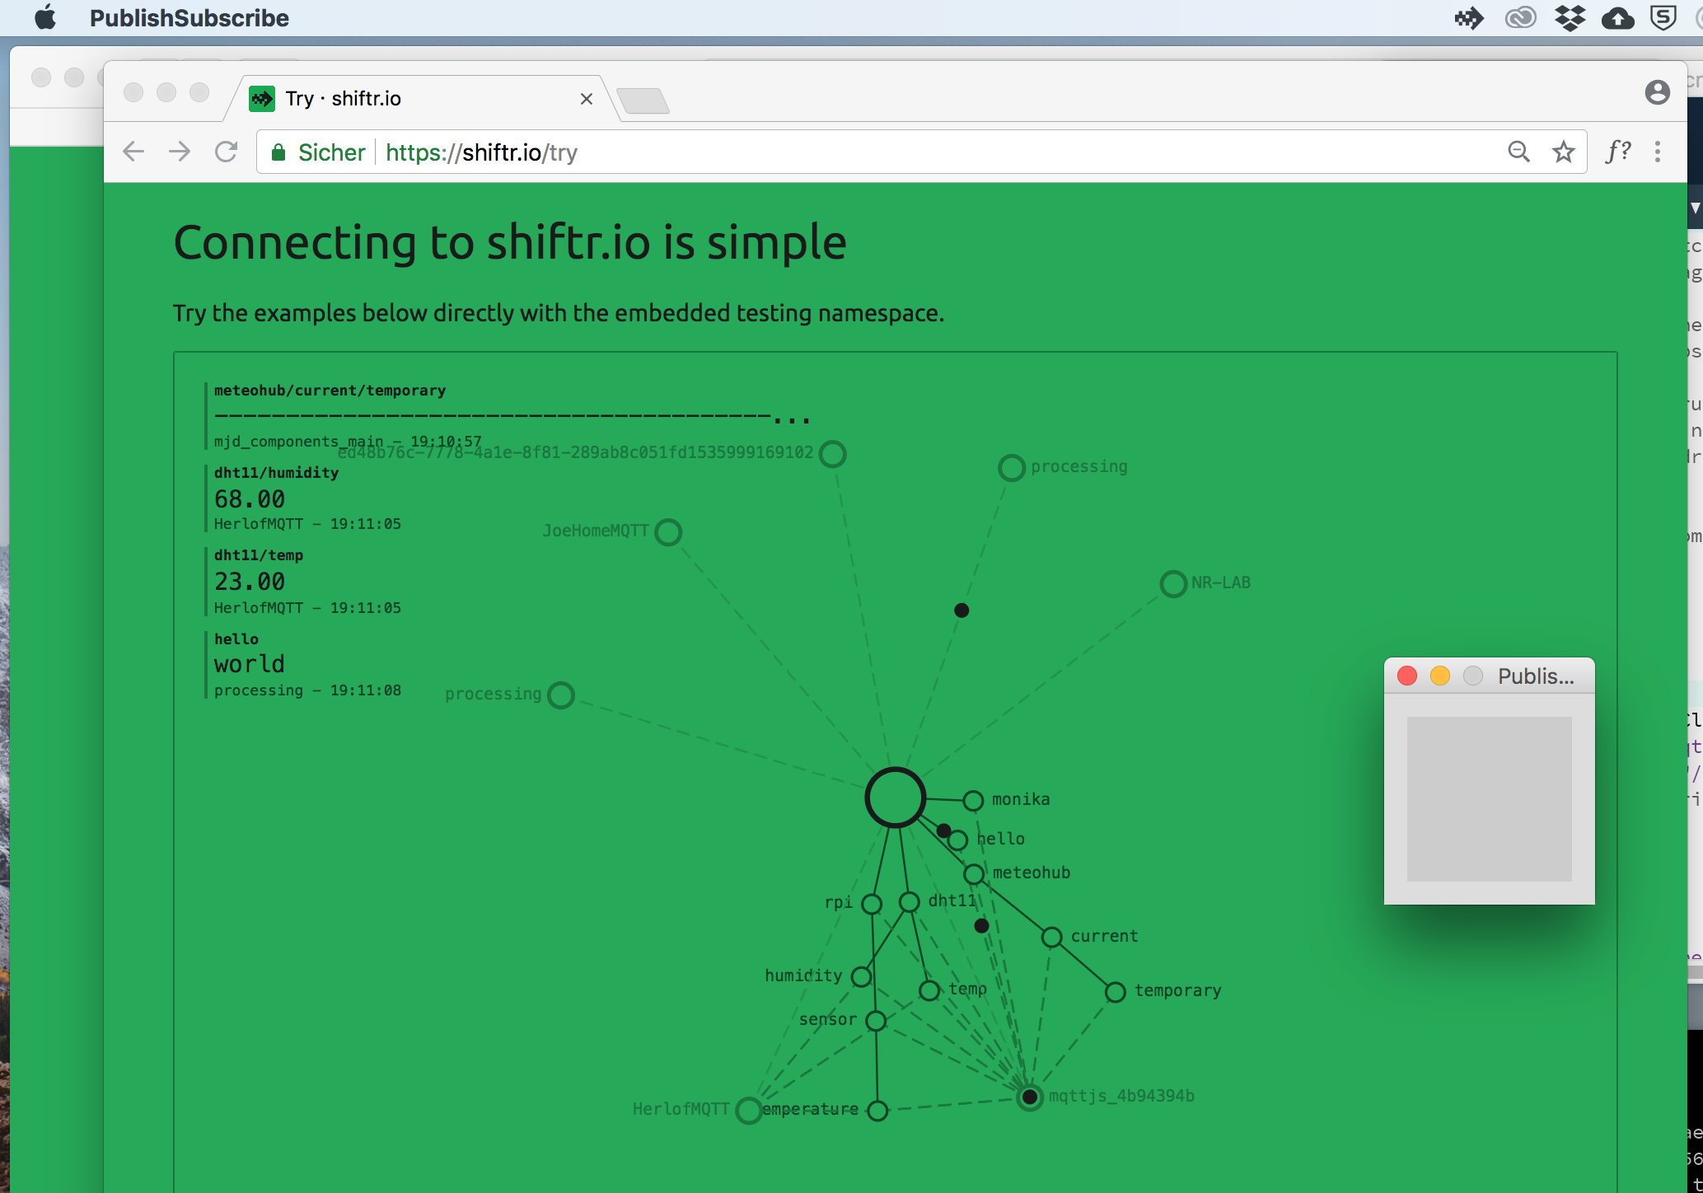1703x1193 pixels.
Task: Reload the shiftr.io page
Action: 226,152
